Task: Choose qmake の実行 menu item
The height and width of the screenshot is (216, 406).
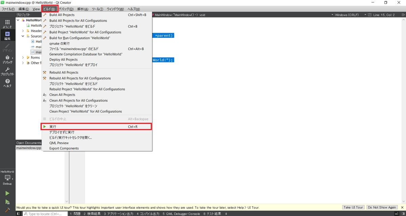Action: tap(97, 43)
